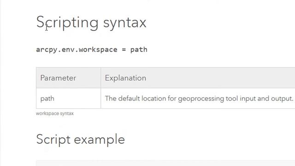
Task: Click the word "example" in the lower heading
Action: 100,140
